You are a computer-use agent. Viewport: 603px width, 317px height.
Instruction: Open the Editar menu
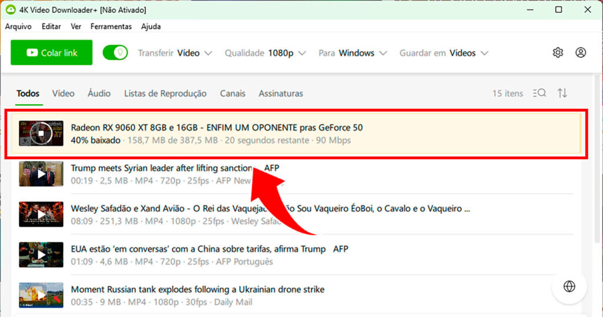pyautogui.click(x=51, y=26)
